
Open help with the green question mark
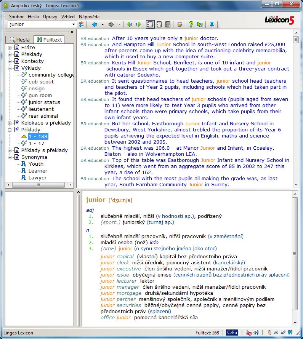pos(191,24)
